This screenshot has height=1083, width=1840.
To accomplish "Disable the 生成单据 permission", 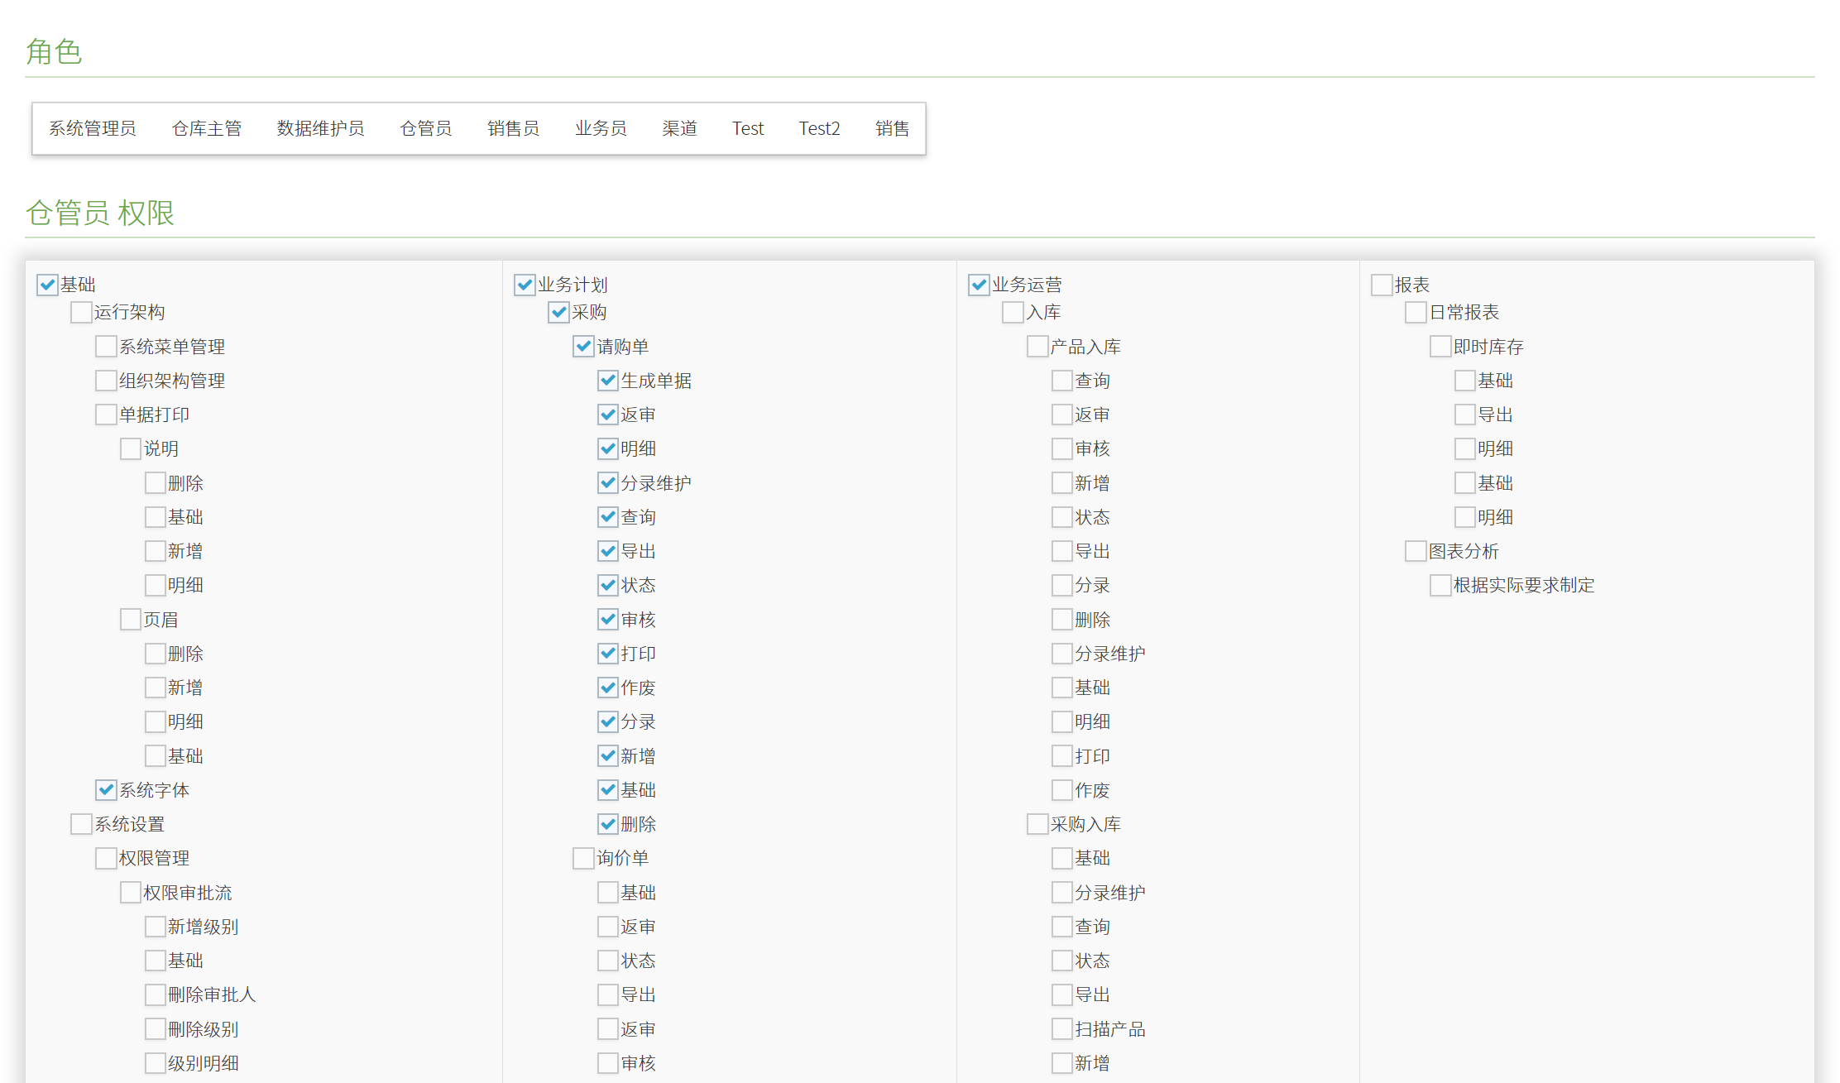I will pos(609,381).
